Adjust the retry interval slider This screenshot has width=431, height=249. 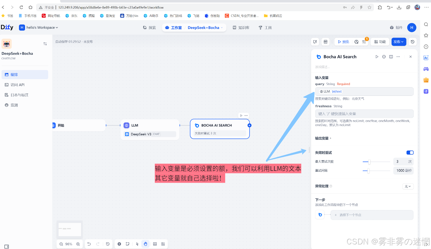click(x=369, y=171)
